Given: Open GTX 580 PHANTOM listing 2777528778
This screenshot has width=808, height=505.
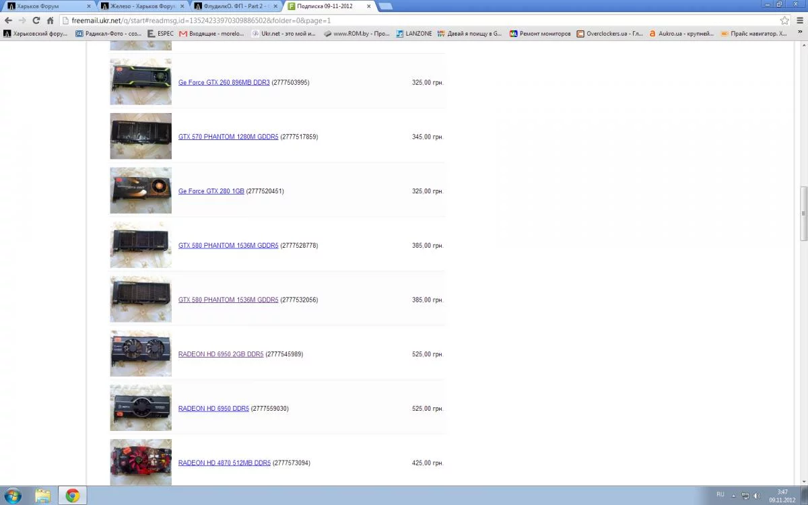Looking at the screenshot, I should pos(228,246).
